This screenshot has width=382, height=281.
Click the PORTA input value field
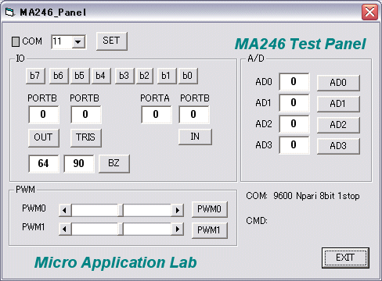pos(157,115)
